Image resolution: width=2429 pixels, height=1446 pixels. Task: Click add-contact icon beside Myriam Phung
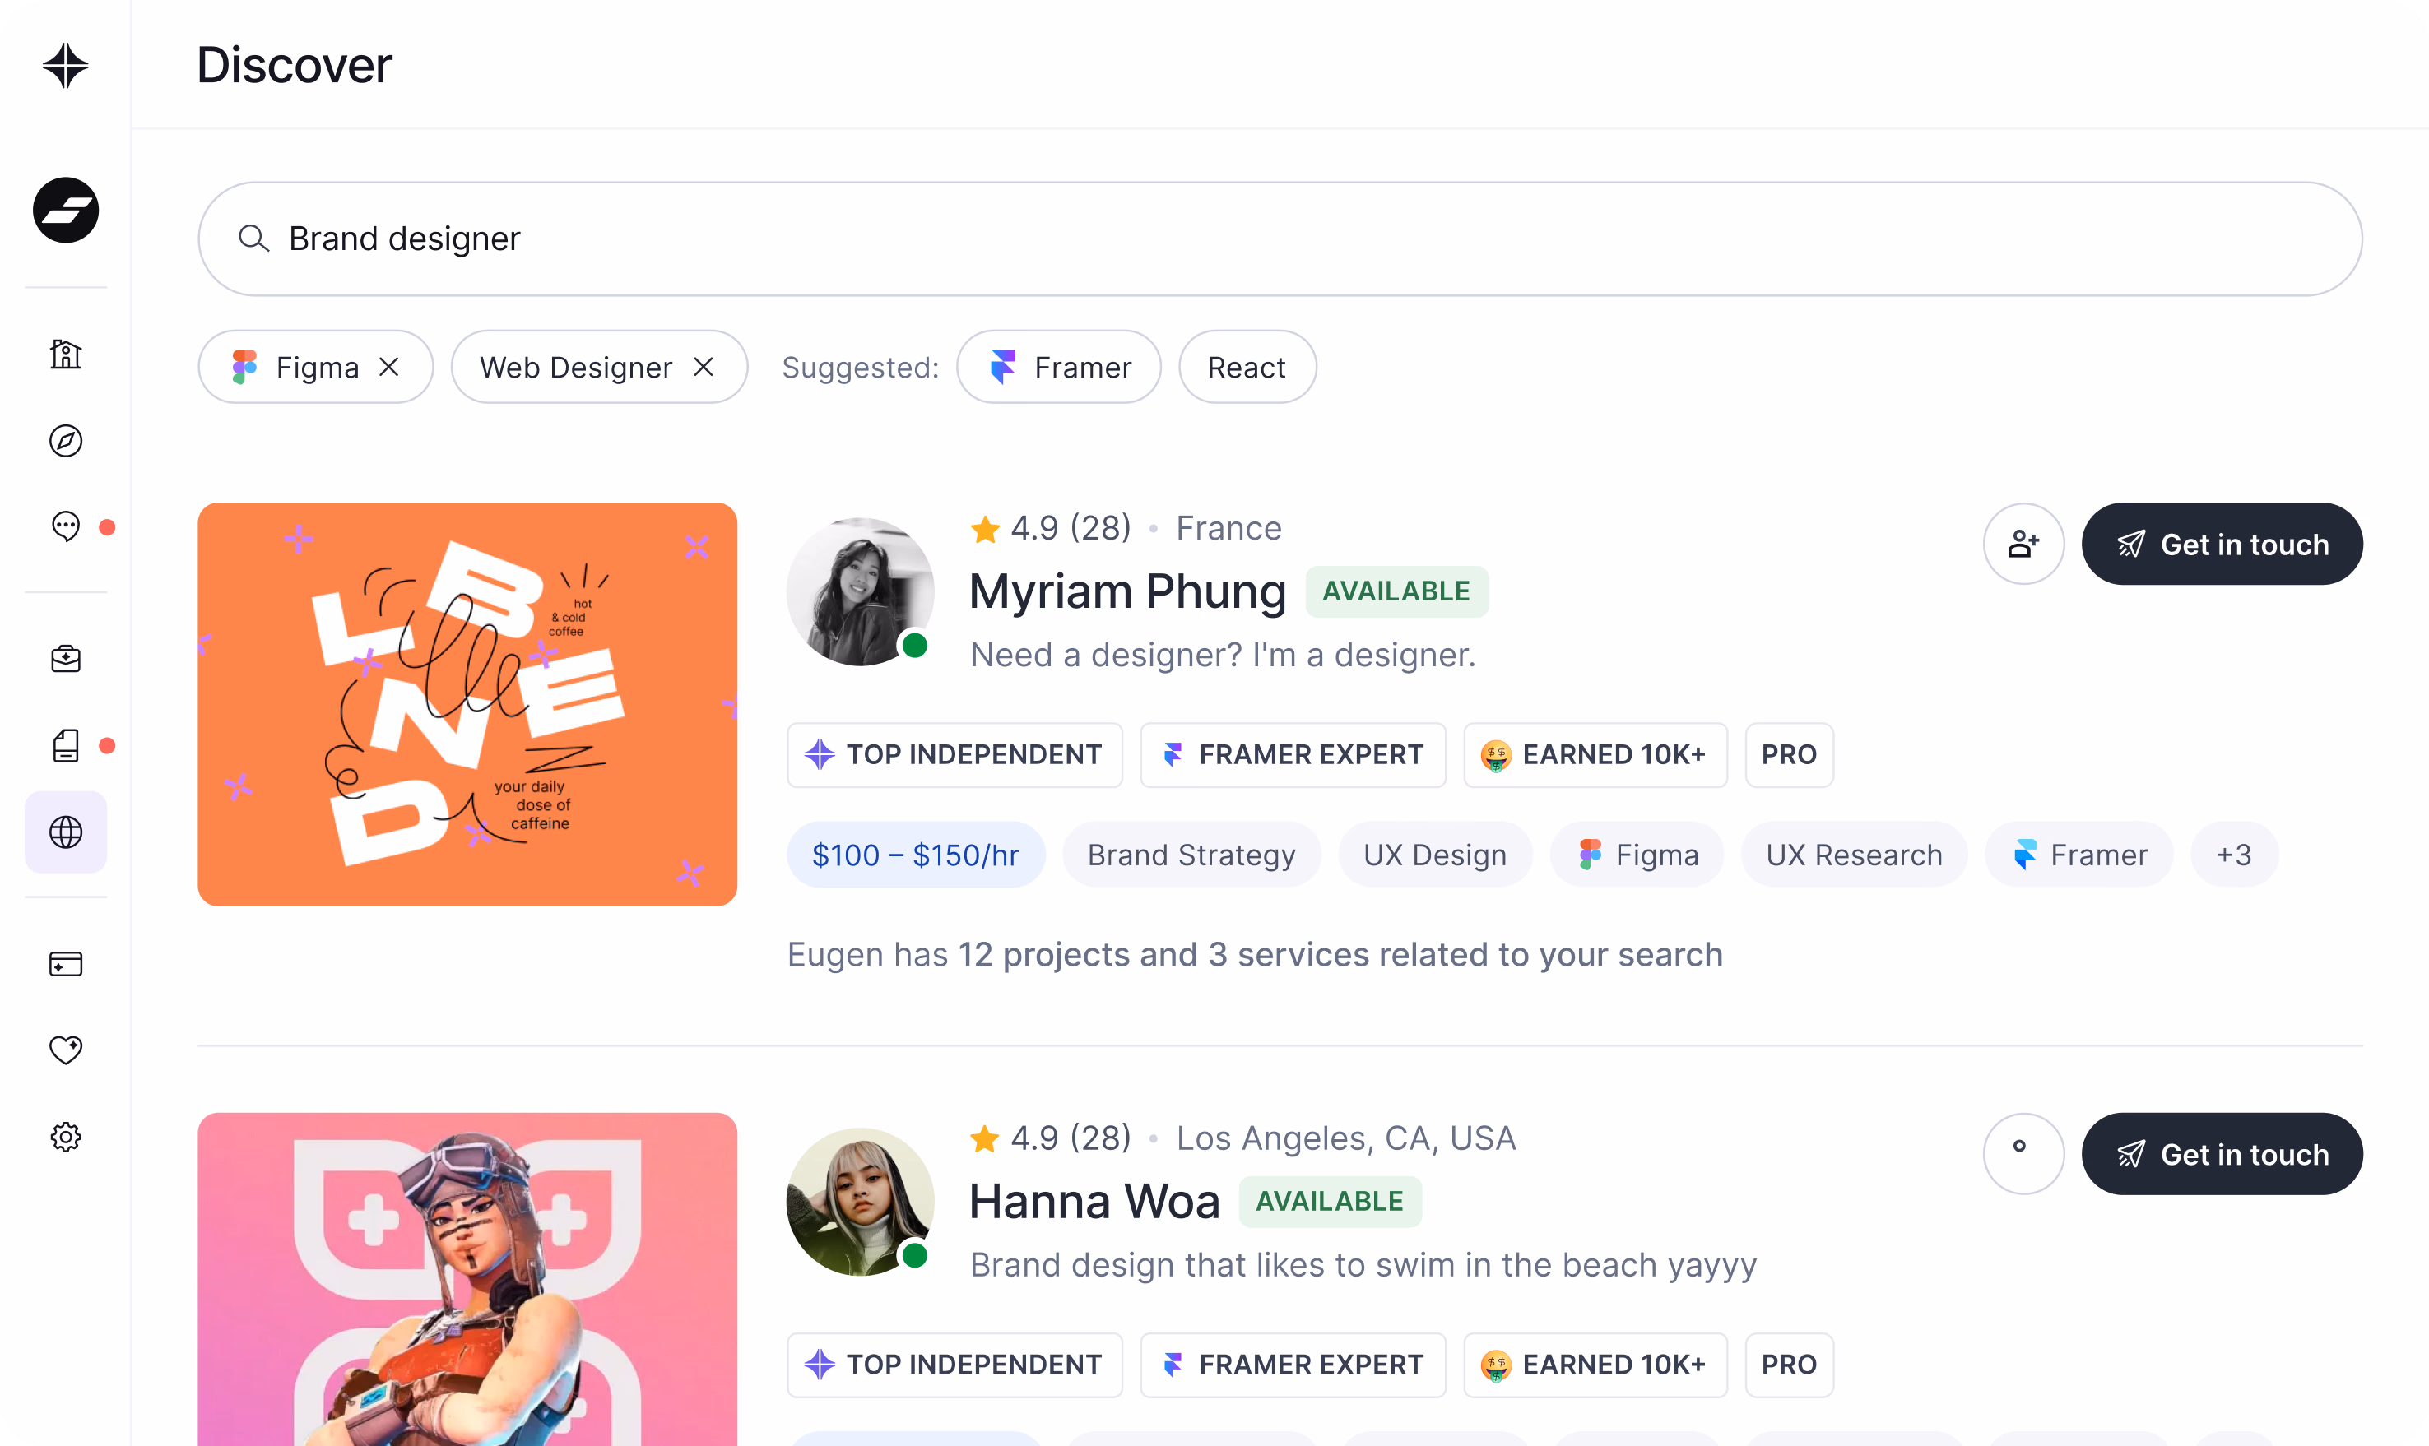2023,544
